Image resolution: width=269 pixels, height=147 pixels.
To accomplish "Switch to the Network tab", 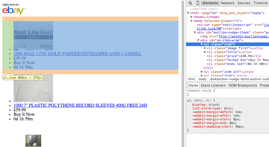I will tap(228, 3).
